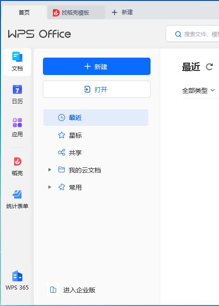Open the 全部类型 filter dropdown
Image resolution: width=219 pixels, height=306 pixels.
tap(198, 91)
